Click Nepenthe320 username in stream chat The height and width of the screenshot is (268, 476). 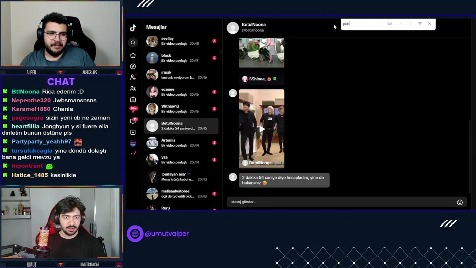(31, 100)
